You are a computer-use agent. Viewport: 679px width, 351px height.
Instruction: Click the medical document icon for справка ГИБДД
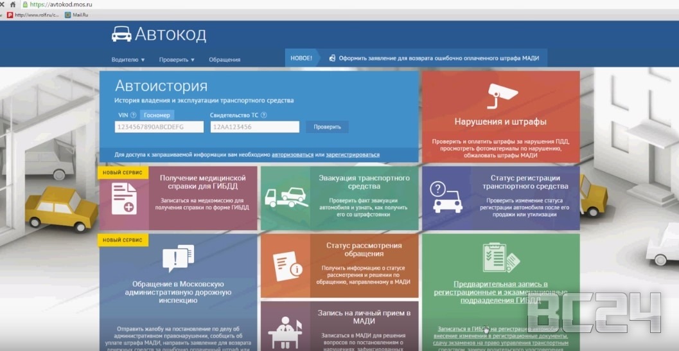coord(123,198)
